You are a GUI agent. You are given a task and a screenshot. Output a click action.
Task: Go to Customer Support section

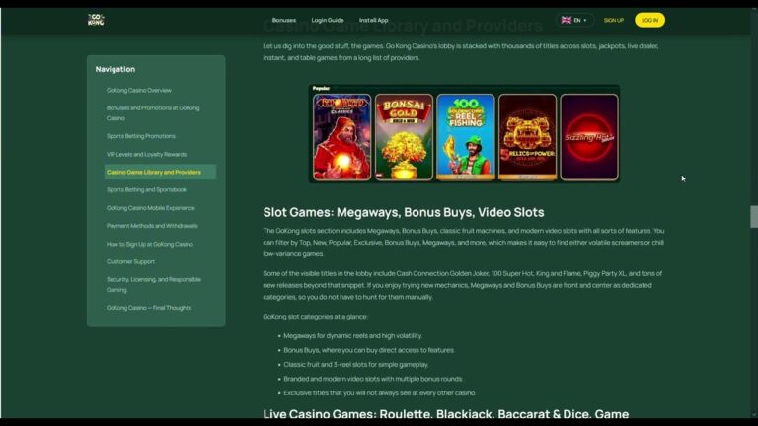pos(130,261)
